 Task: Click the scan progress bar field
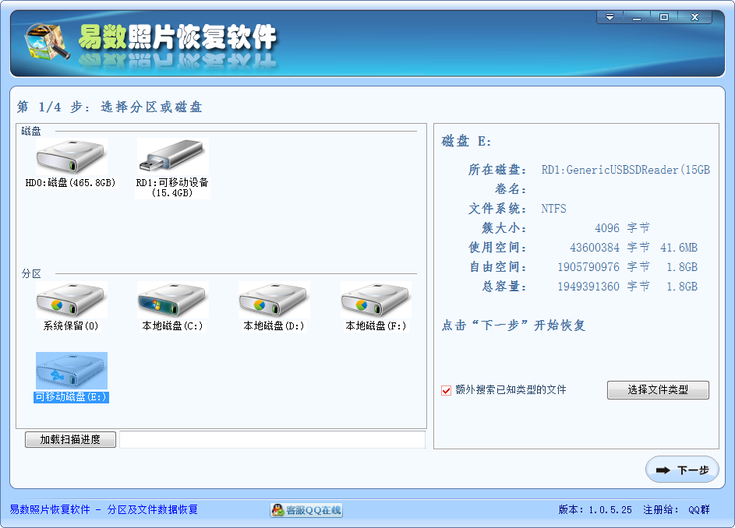[273, 439]
